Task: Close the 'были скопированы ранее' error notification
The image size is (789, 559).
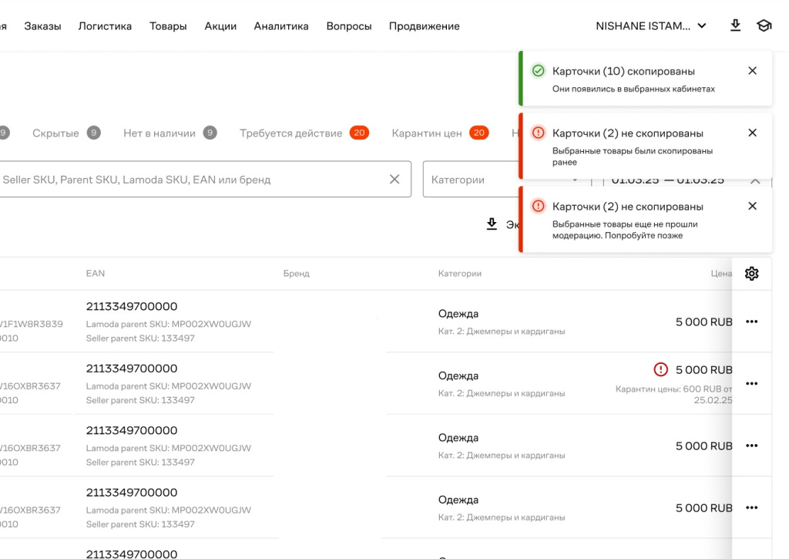Action: pyautogui.click(x=753, y=133)
